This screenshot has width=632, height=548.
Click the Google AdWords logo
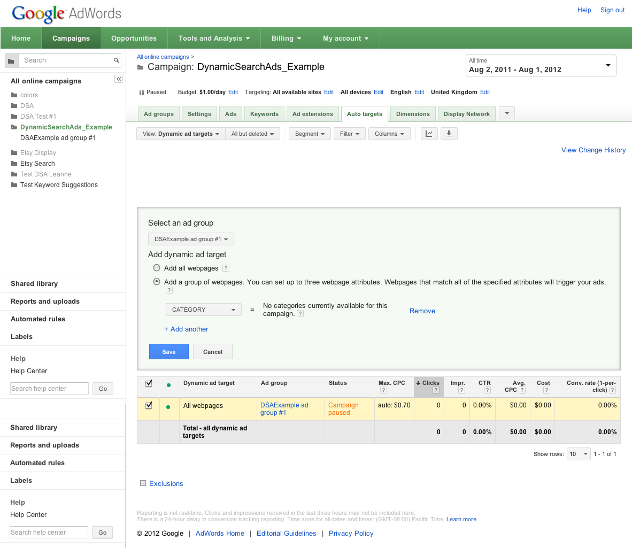pyautogui.click(x=66, y=13)
